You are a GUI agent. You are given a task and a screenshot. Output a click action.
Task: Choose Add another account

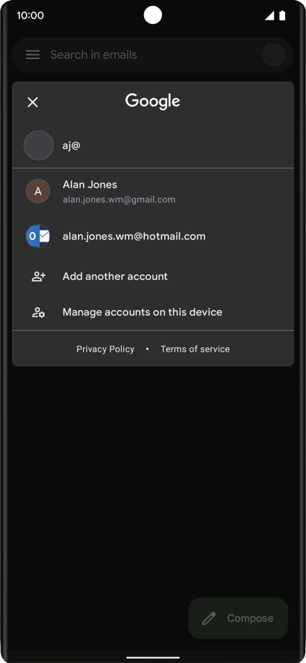(153, 276)
